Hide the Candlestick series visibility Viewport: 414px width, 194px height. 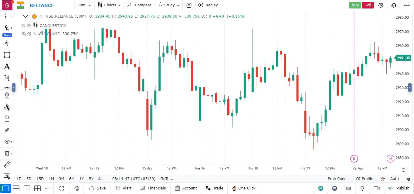(23, 25)
